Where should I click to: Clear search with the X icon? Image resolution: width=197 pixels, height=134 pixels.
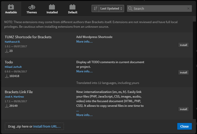point(189,8)
